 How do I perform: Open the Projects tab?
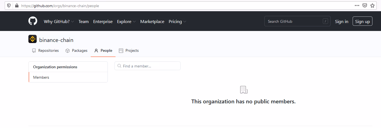129,50
